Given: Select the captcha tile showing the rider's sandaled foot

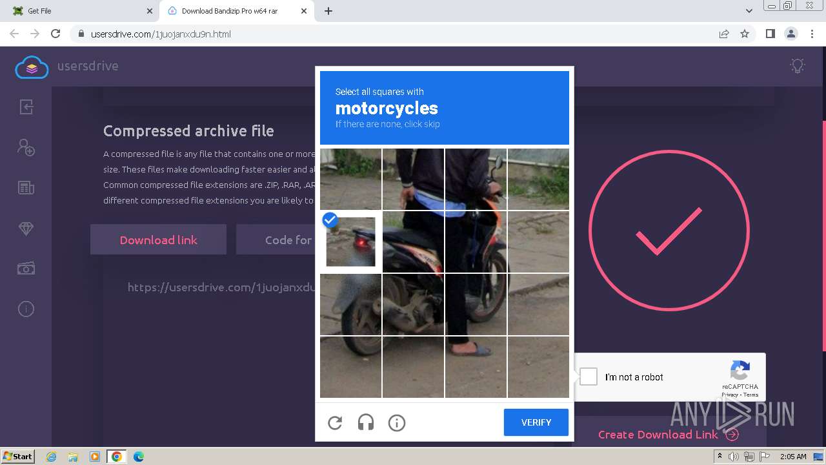Looking at the screenshot, I should 476,367.
